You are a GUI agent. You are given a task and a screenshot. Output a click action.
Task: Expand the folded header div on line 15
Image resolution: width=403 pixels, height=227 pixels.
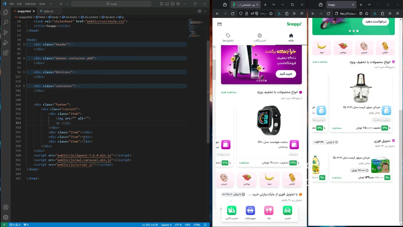tap(24, 44)
